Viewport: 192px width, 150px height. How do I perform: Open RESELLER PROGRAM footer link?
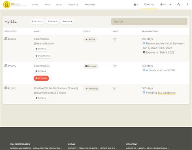157,148
